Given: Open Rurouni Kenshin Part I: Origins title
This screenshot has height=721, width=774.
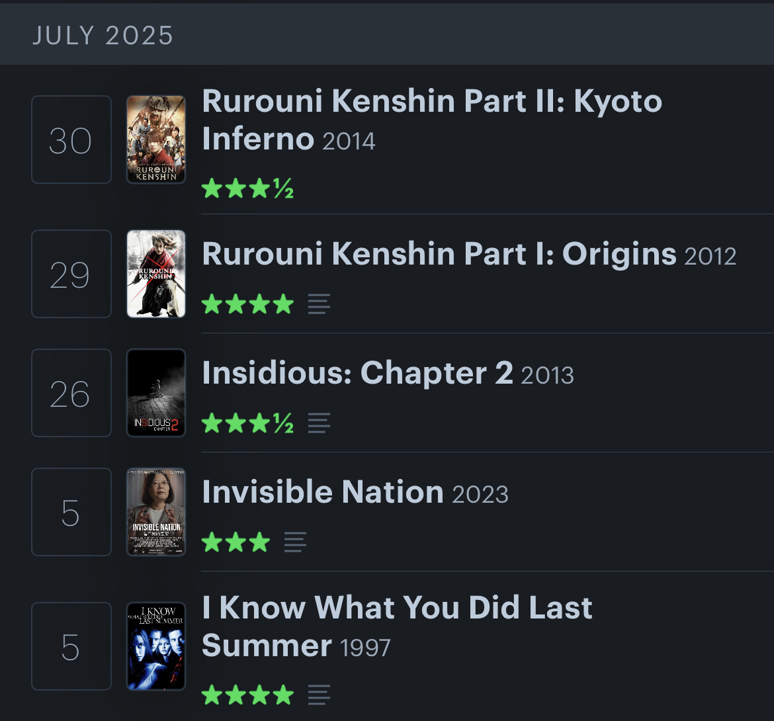Looking at the screenshot, I should click(x=439, y=254).
